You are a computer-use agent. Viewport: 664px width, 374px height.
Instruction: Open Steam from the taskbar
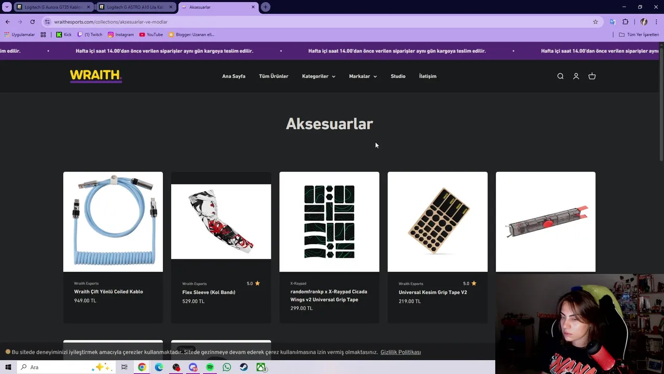[x=244, y=367]
